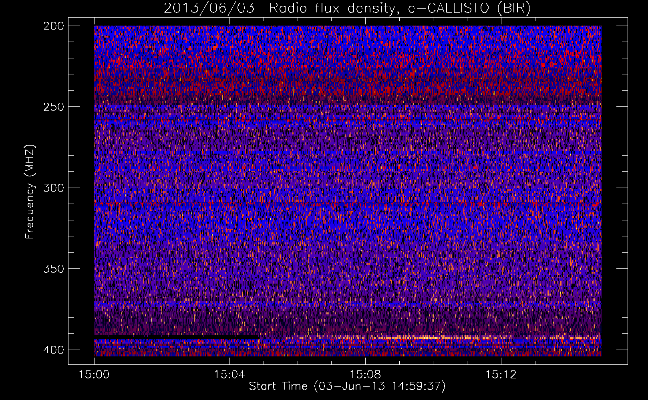648x400 pixels.
Task: Click the "200" frequency tick label
Action: 53,26
